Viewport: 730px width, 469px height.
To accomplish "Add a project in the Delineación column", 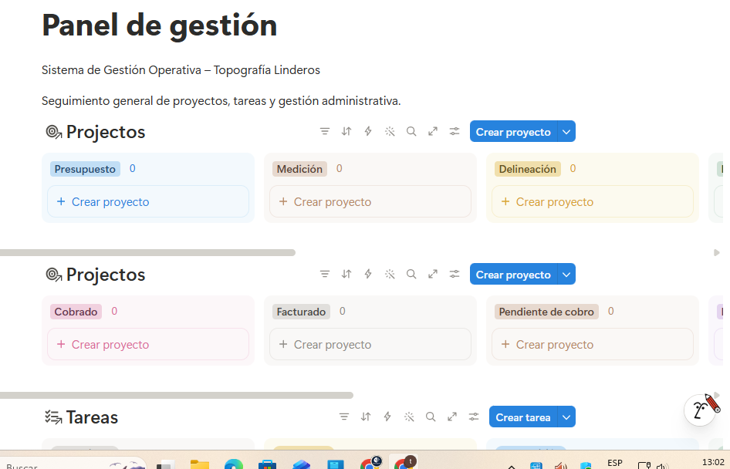I will tap(592, 201).
